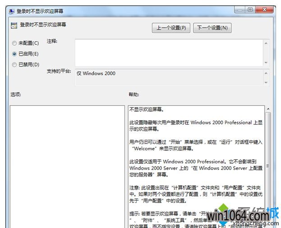The height and width of the screenshot is (228, 281).
Task: Select the 已启用(E) radio button
Action: (14, 54)
